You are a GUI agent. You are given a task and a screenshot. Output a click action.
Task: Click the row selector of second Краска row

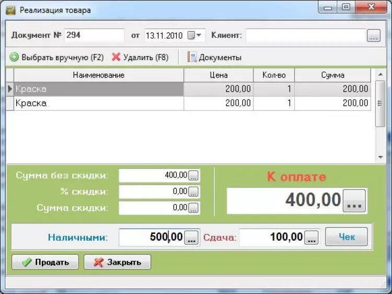tap(10, 104)
